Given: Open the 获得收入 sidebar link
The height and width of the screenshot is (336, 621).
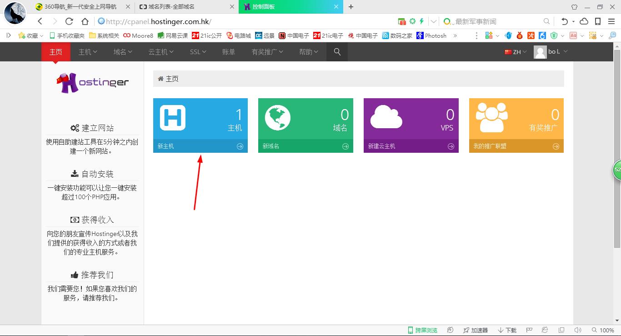Looking at the screenshot, I should pos(92,220).
